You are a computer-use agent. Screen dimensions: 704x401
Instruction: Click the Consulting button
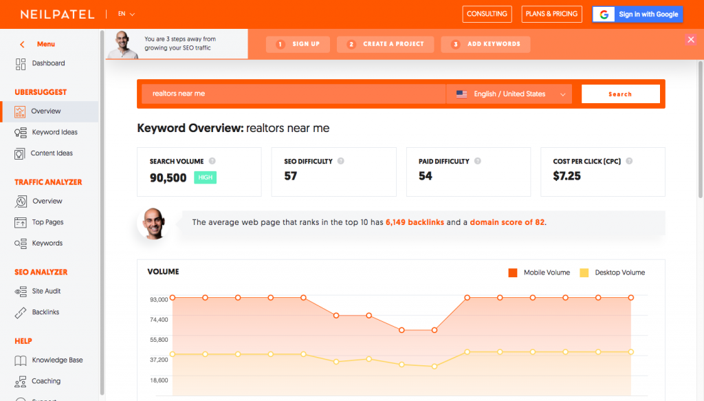pos(487,14)
